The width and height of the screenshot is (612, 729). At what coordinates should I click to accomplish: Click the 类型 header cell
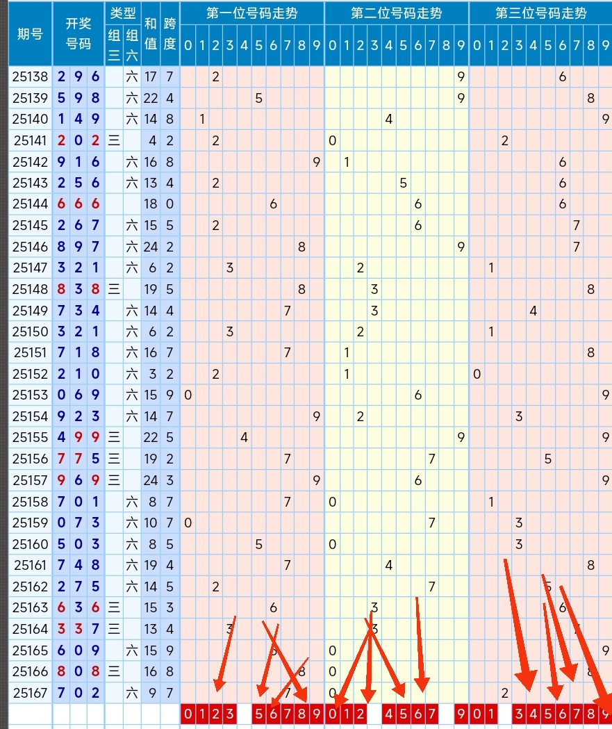point(123,13)
